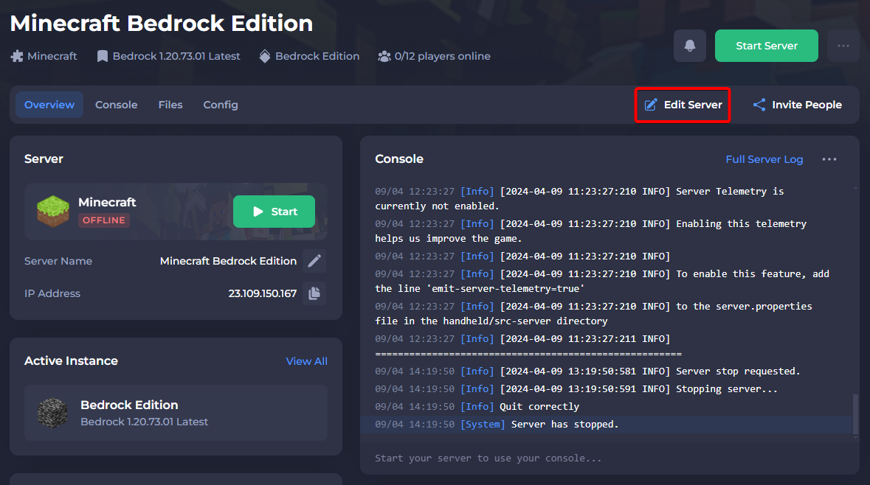Click the Minecraft grass block icon
The width and height of the screenshot is (870, 485).
tap(53, 212)
